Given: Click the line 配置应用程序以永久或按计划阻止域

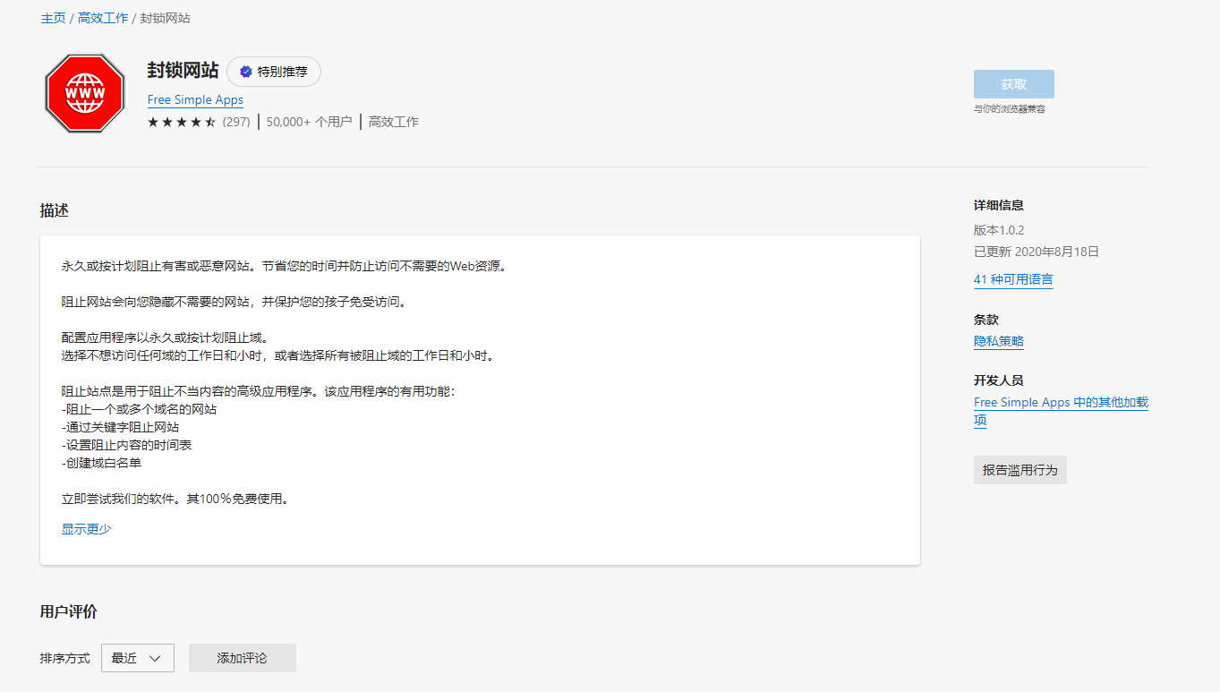Looking at the screenshot, I should [166, 337].
